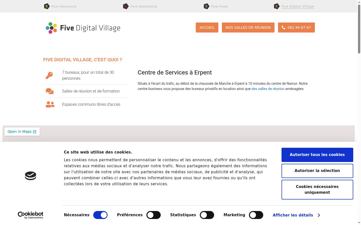Viewport: 361px width, 225px height.
Task: Click the scrollbar up arrow
Action: click(x=359, y=2)
